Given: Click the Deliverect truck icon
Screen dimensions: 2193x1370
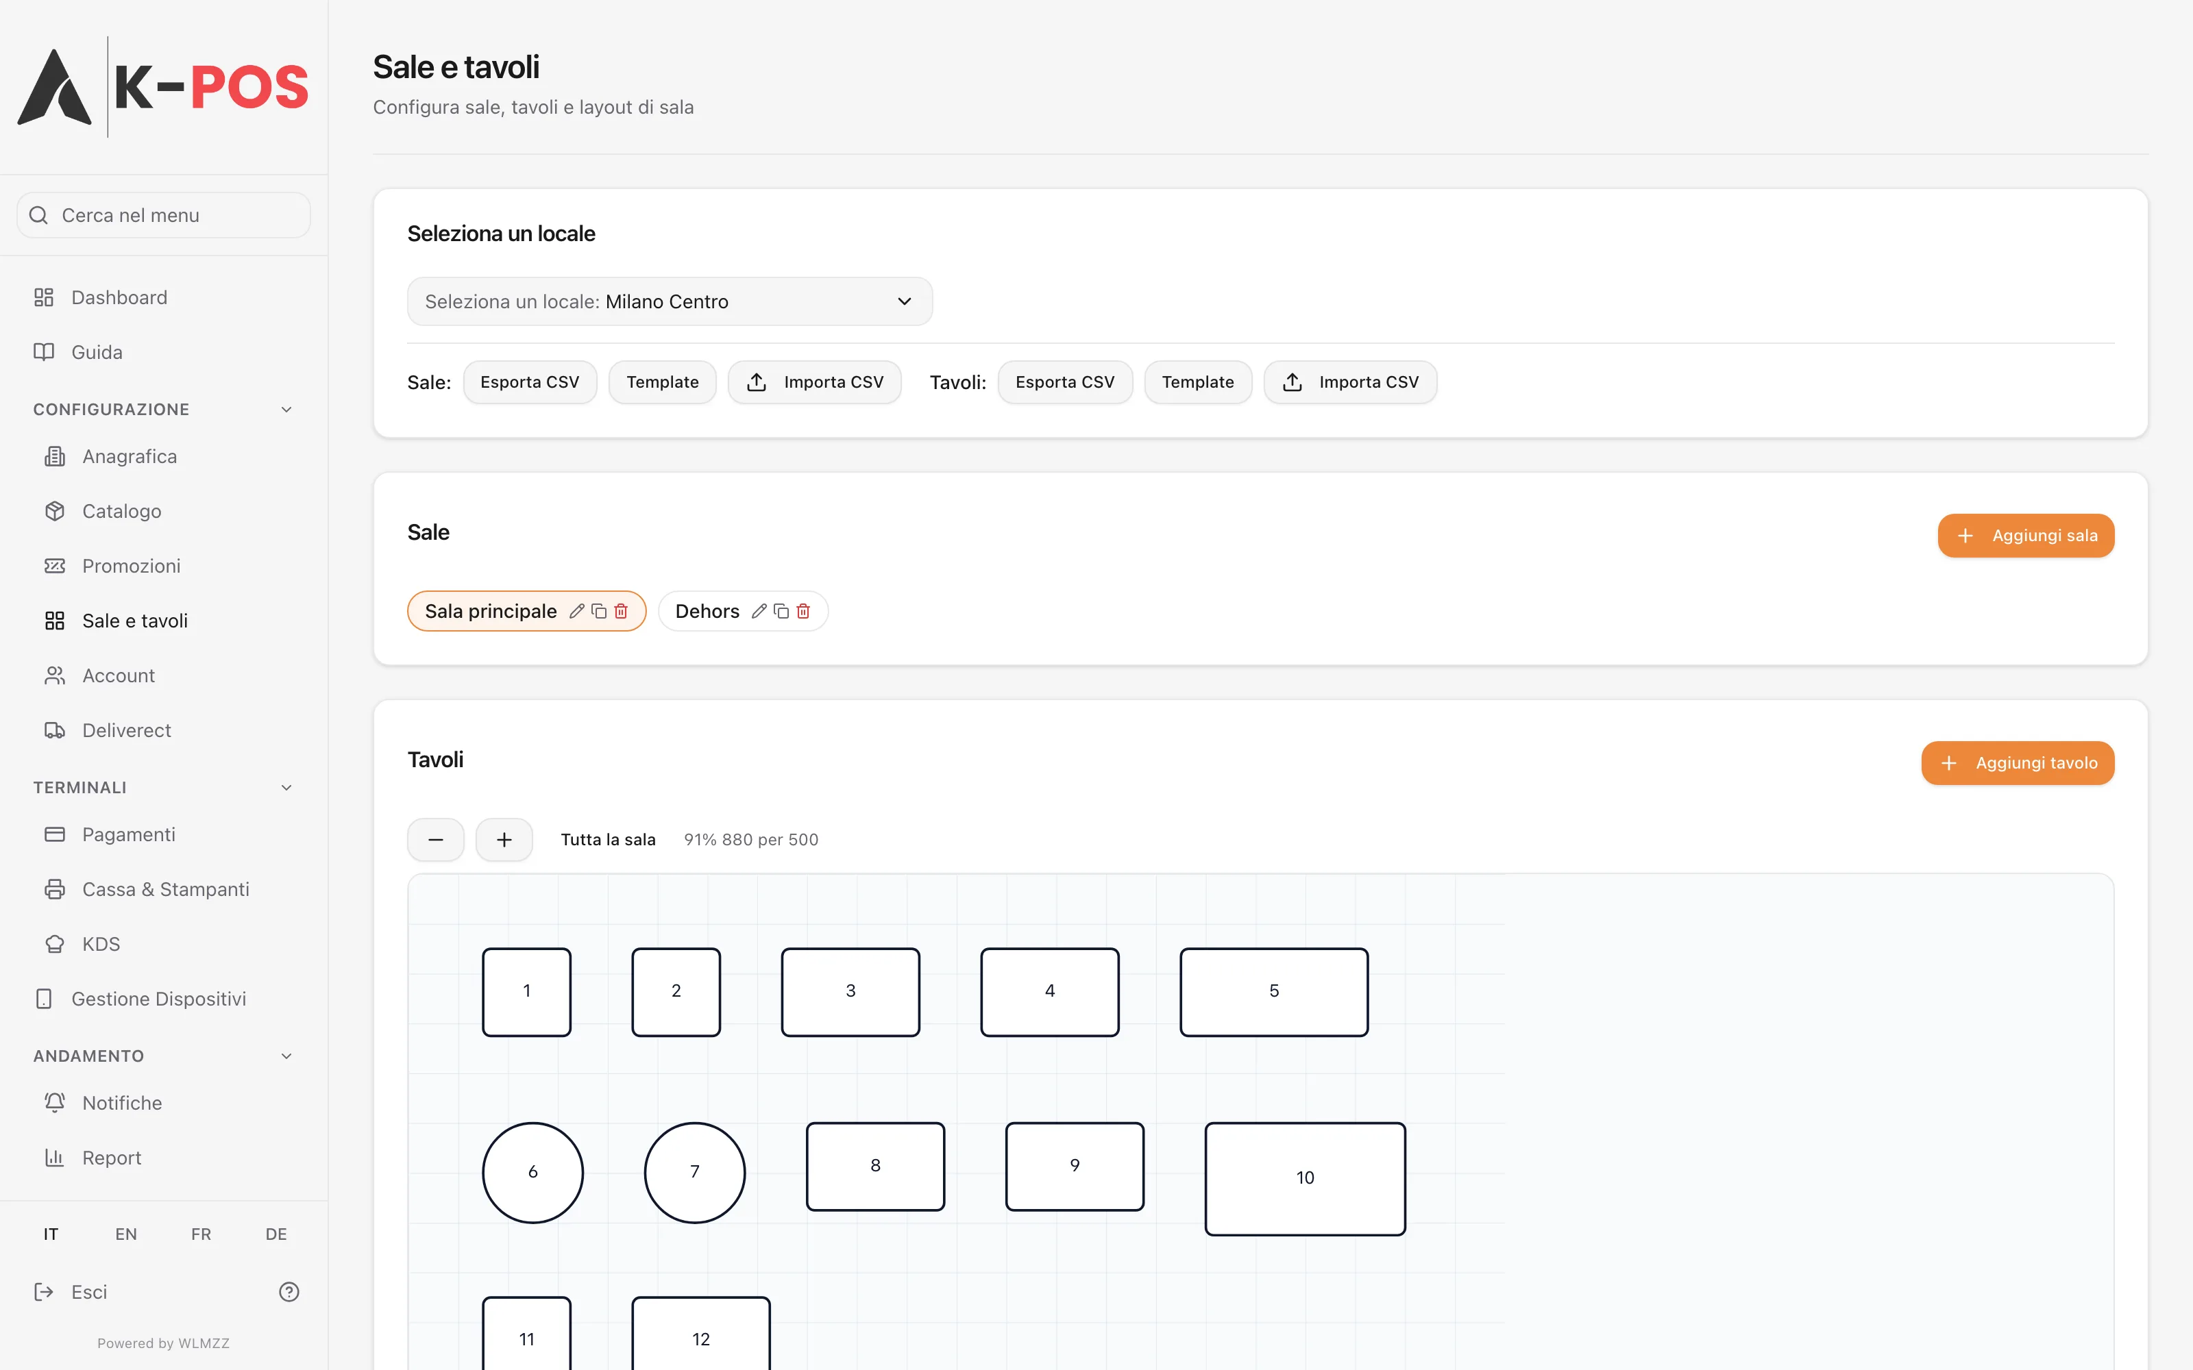Looking at the screenshot, I should tap(54, 730).
